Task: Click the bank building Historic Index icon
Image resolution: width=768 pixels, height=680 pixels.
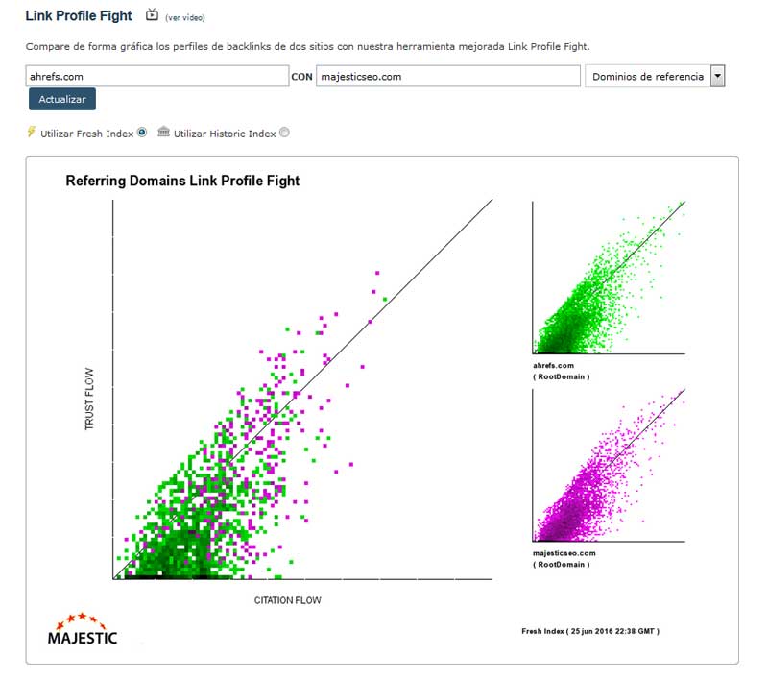Action: pos(163,133)
